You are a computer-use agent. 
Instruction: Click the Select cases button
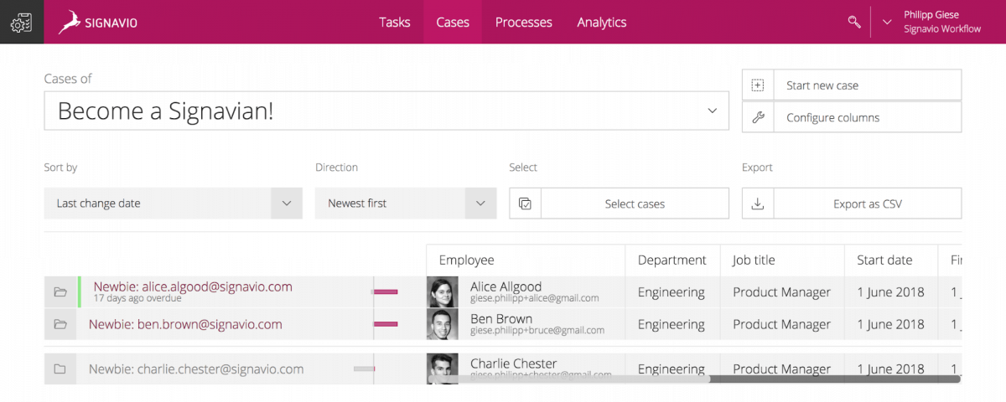click(x=620, y=204)
